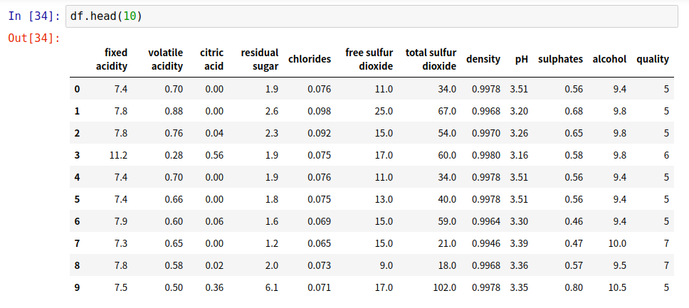689x308 pixels.
Task: Click the Out[34] output prompt label
Action: tap(33, 37)
